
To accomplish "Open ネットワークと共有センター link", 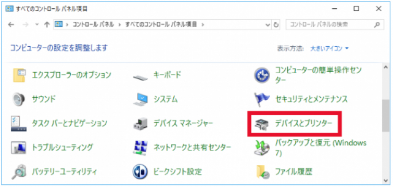I will coord(192,148).
